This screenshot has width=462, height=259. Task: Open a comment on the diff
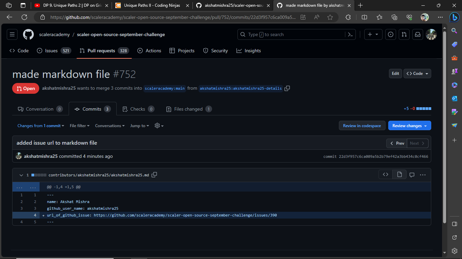click(412, 174)
